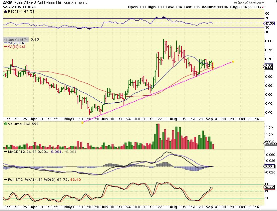Image resolution: width=277 pixels, height=211 pixels.
Task: Click the line icon before RSI(14)
Action: pos(5,11)
